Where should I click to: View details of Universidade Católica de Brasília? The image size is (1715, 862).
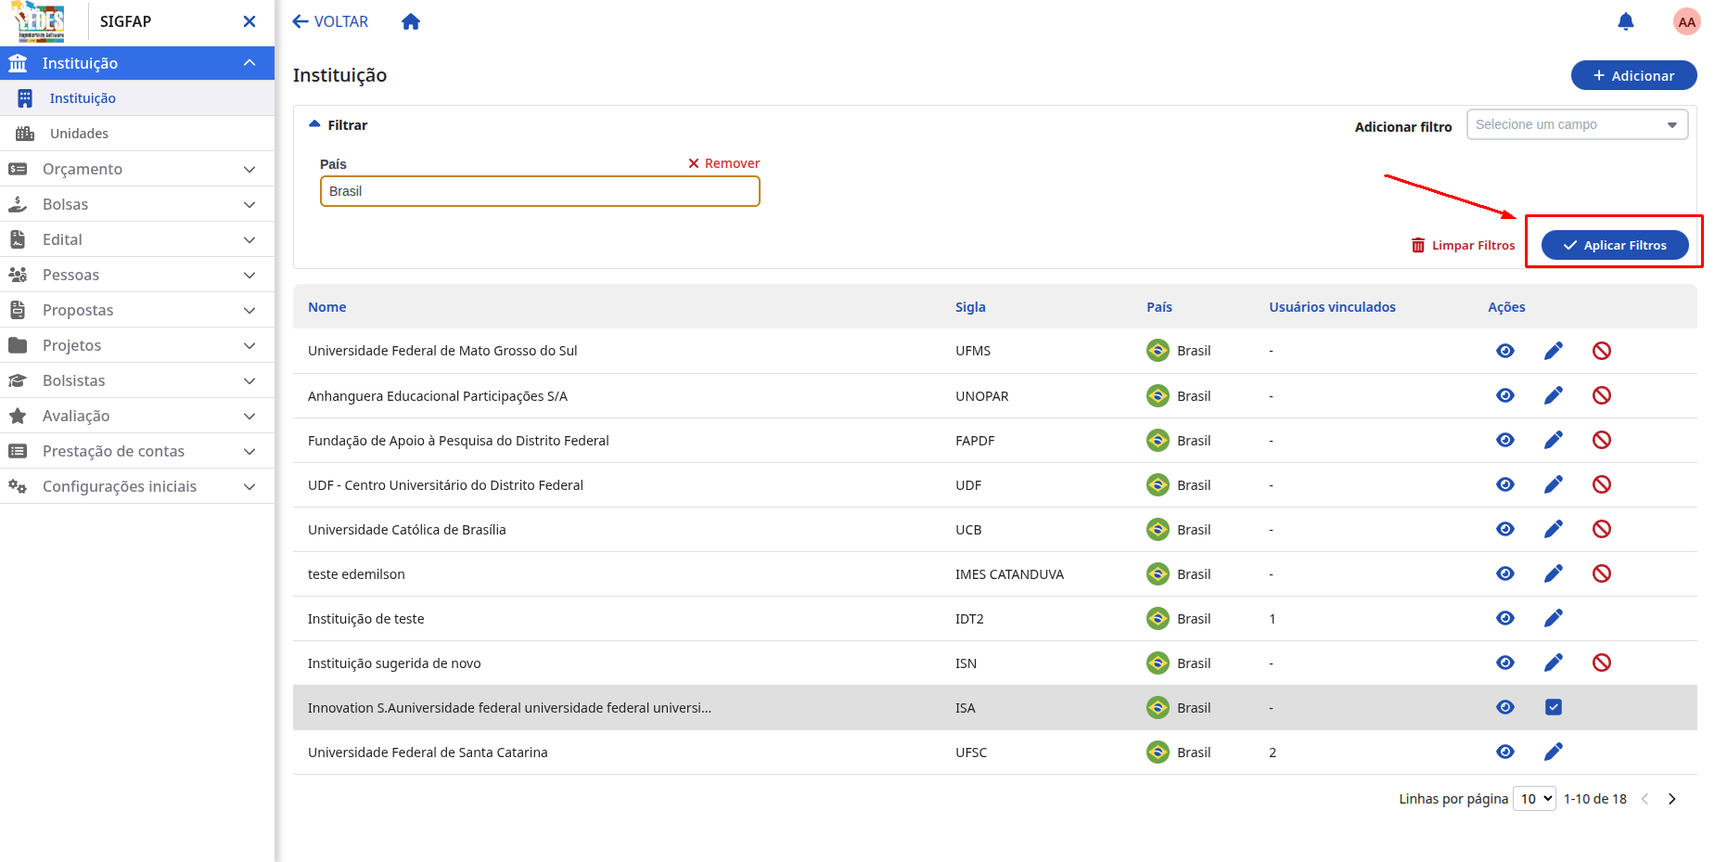point(1504,529)
